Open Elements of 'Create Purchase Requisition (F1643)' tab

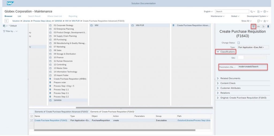[112, 112]
